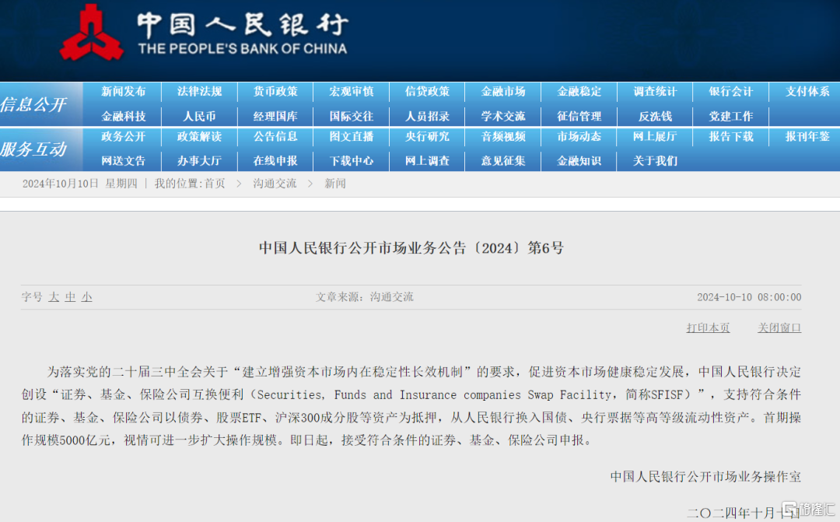Open 经理国库 menu item
The width and height of the screenshot is (840, 522).
click(x=275, y=116)
